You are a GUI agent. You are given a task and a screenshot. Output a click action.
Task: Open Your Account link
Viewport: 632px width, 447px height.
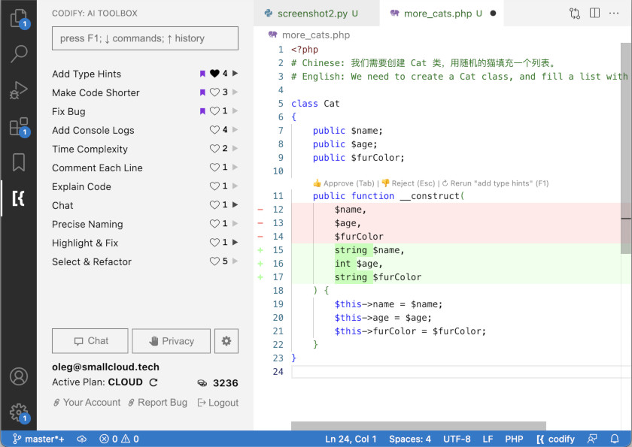coord(87,403)
